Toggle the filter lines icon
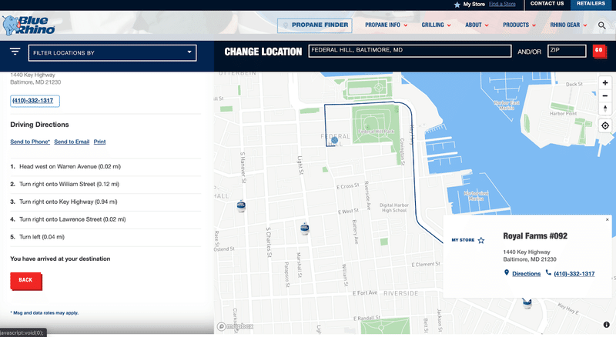Screen dimensions: 616x337 [x=15, y=52]
